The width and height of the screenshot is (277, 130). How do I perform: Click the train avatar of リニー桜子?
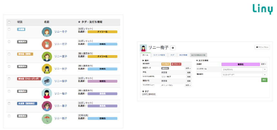[47, 81]
